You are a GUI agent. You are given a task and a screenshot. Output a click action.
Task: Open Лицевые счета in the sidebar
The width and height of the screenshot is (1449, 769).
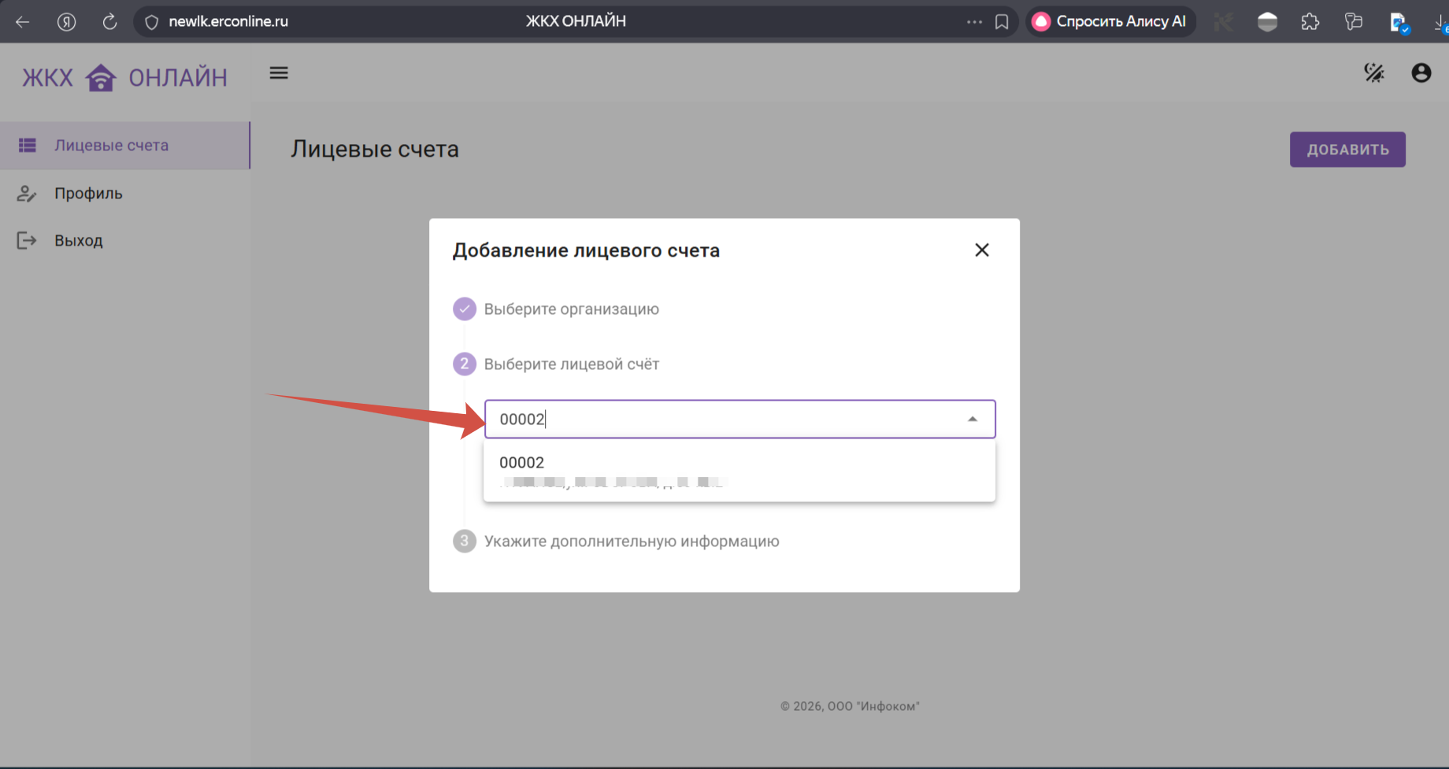click(111, 146)
